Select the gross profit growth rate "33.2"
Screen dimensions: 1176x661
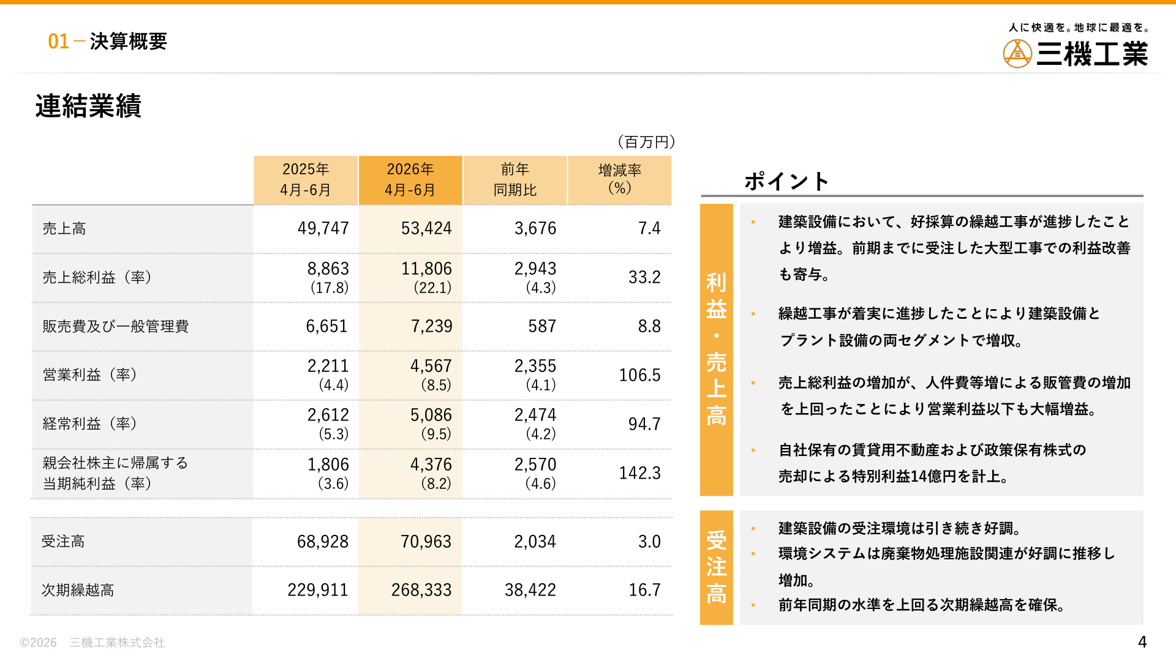pyautogui.click(x=644, y=277)
